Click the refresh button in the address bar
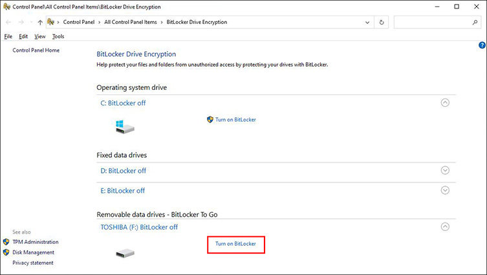Image resolution: width=487 pixels, height=275 pixels. (382, 23)
